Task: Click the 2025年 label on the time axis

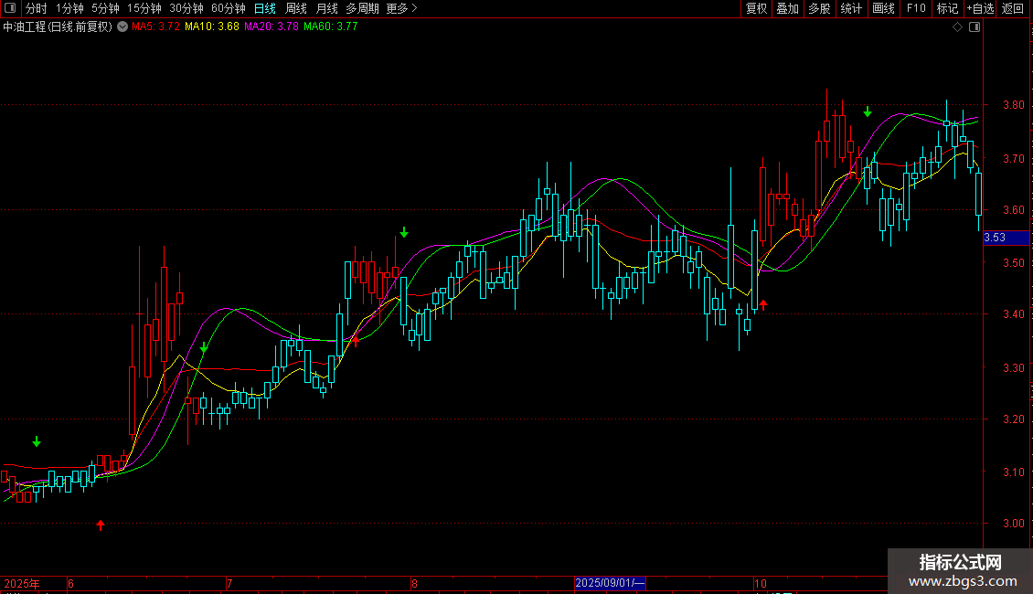Action: (22, 583)
